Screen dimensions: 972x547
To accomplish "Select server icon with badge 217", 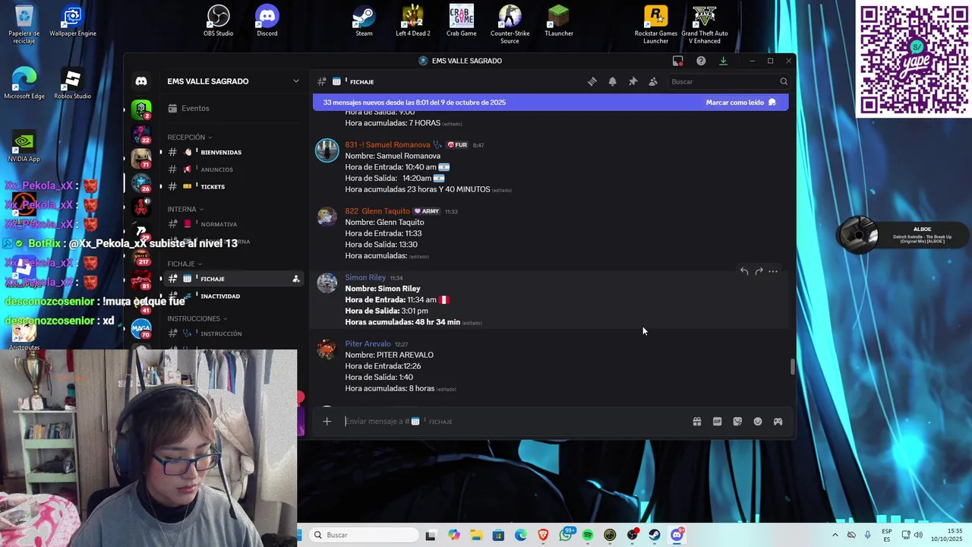I will 141,256.
